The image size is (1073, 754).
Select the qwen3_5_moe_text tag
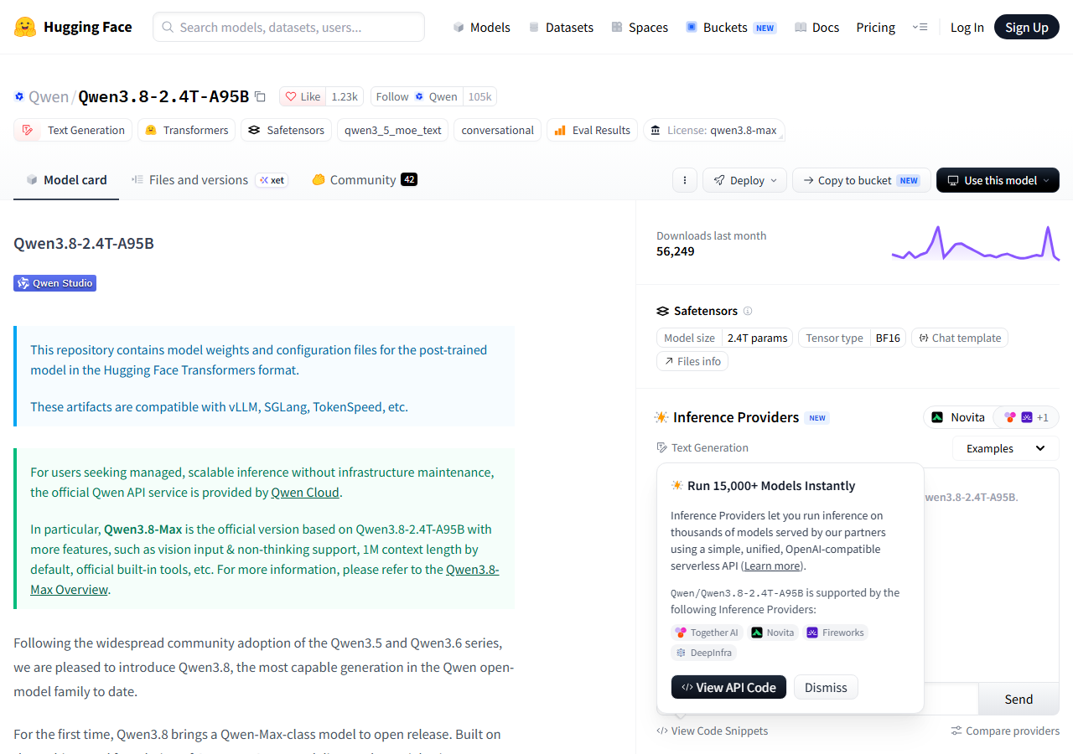click(x=393, y=130)
